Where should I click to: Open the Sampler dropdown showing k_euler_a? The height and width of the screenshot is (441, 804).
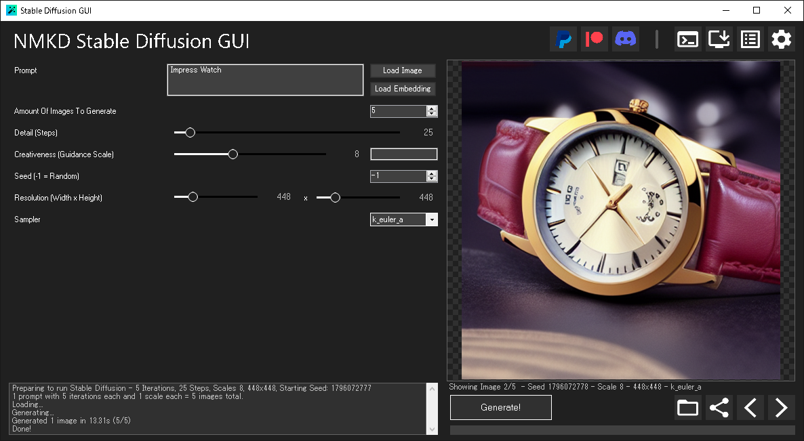pos(432,219)
